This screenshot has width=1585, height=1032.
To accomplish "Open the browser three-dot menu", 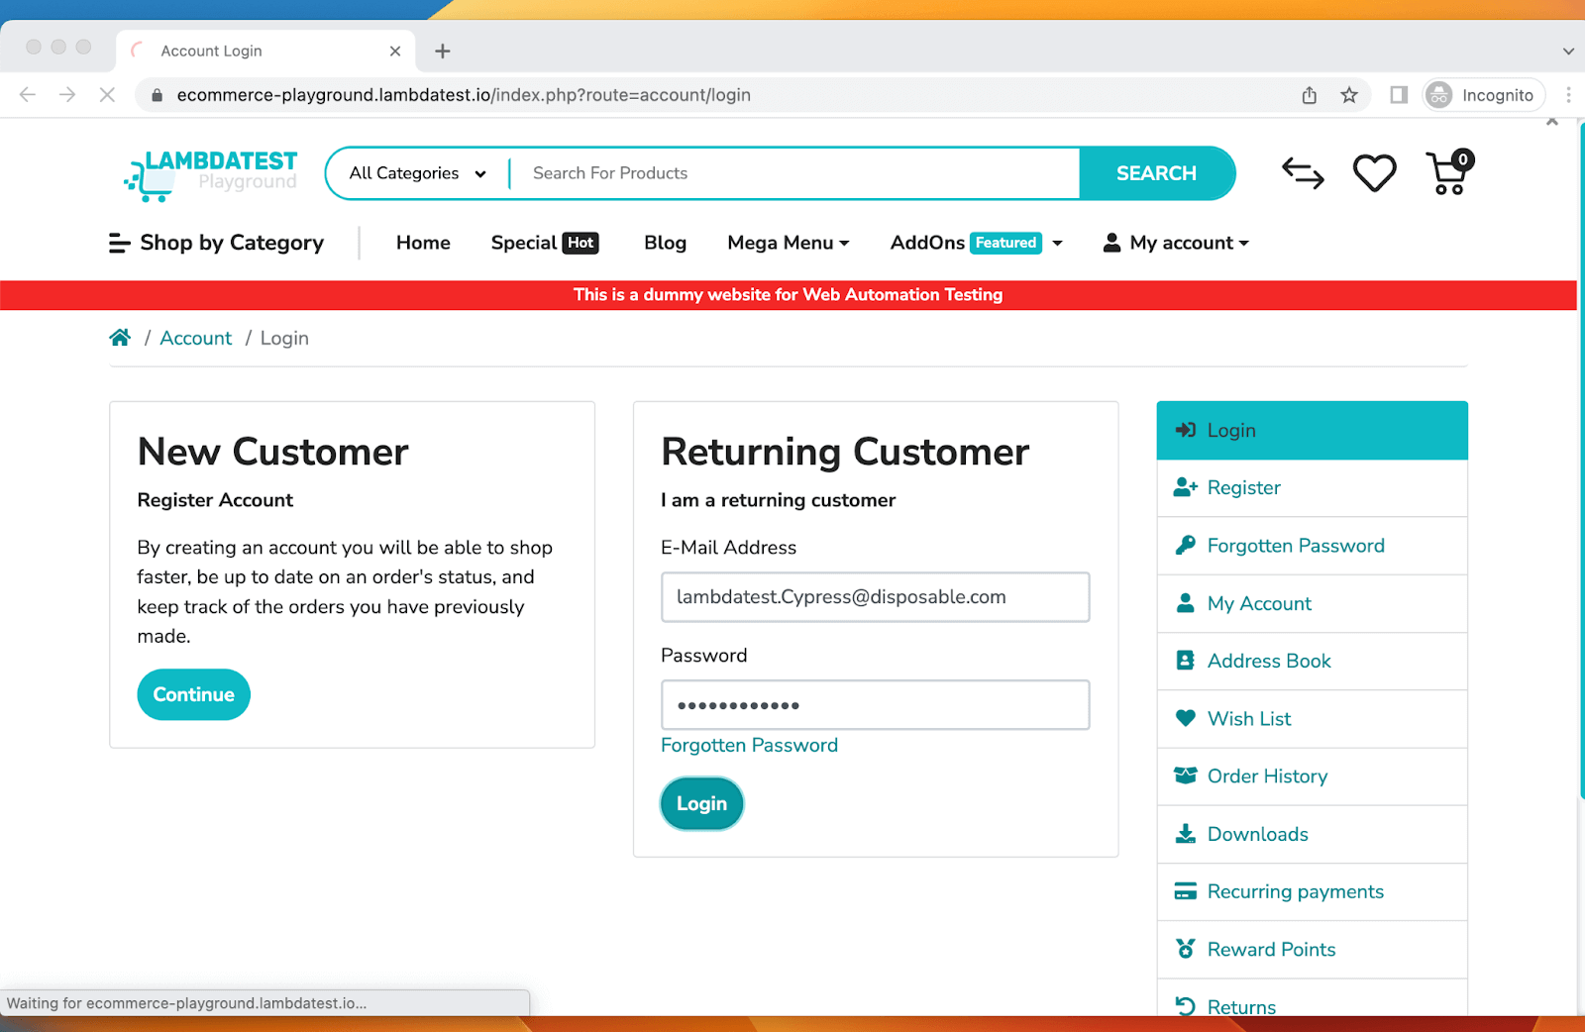I will tap(1568, 95).
